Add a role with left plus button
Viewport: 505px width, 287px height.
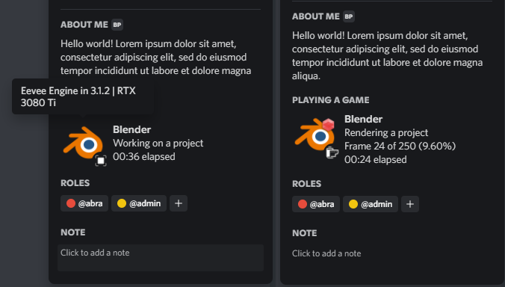click(x=179, y=203)
